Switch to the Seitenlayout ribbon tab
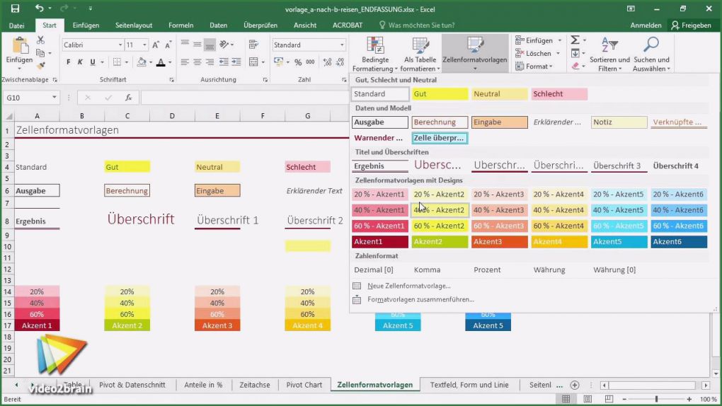This screenshot has width=722, height=406. click(134, 25)
